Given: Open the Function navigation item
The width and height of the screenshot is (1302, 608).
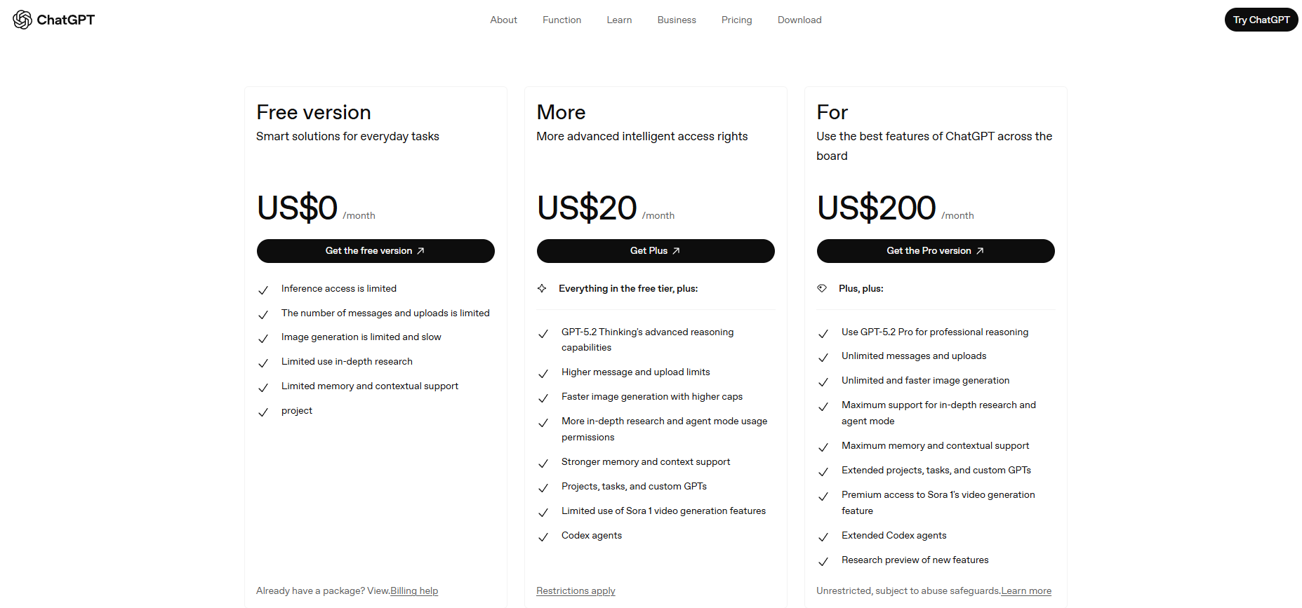Looking at the screenshot, I should (562, 20).
